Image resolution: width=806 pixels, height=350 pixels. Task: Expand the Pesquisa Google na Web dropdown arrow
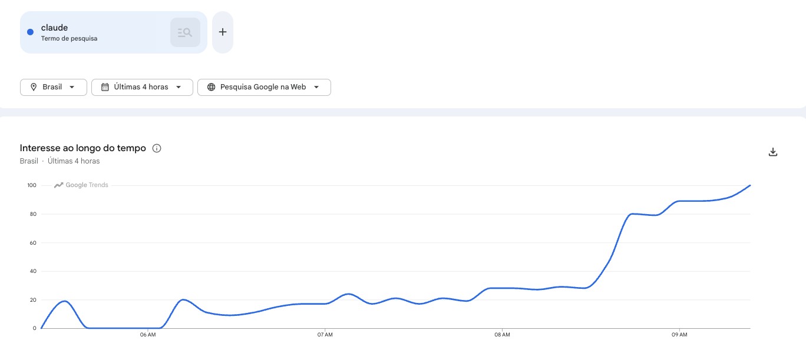[316, 87]
